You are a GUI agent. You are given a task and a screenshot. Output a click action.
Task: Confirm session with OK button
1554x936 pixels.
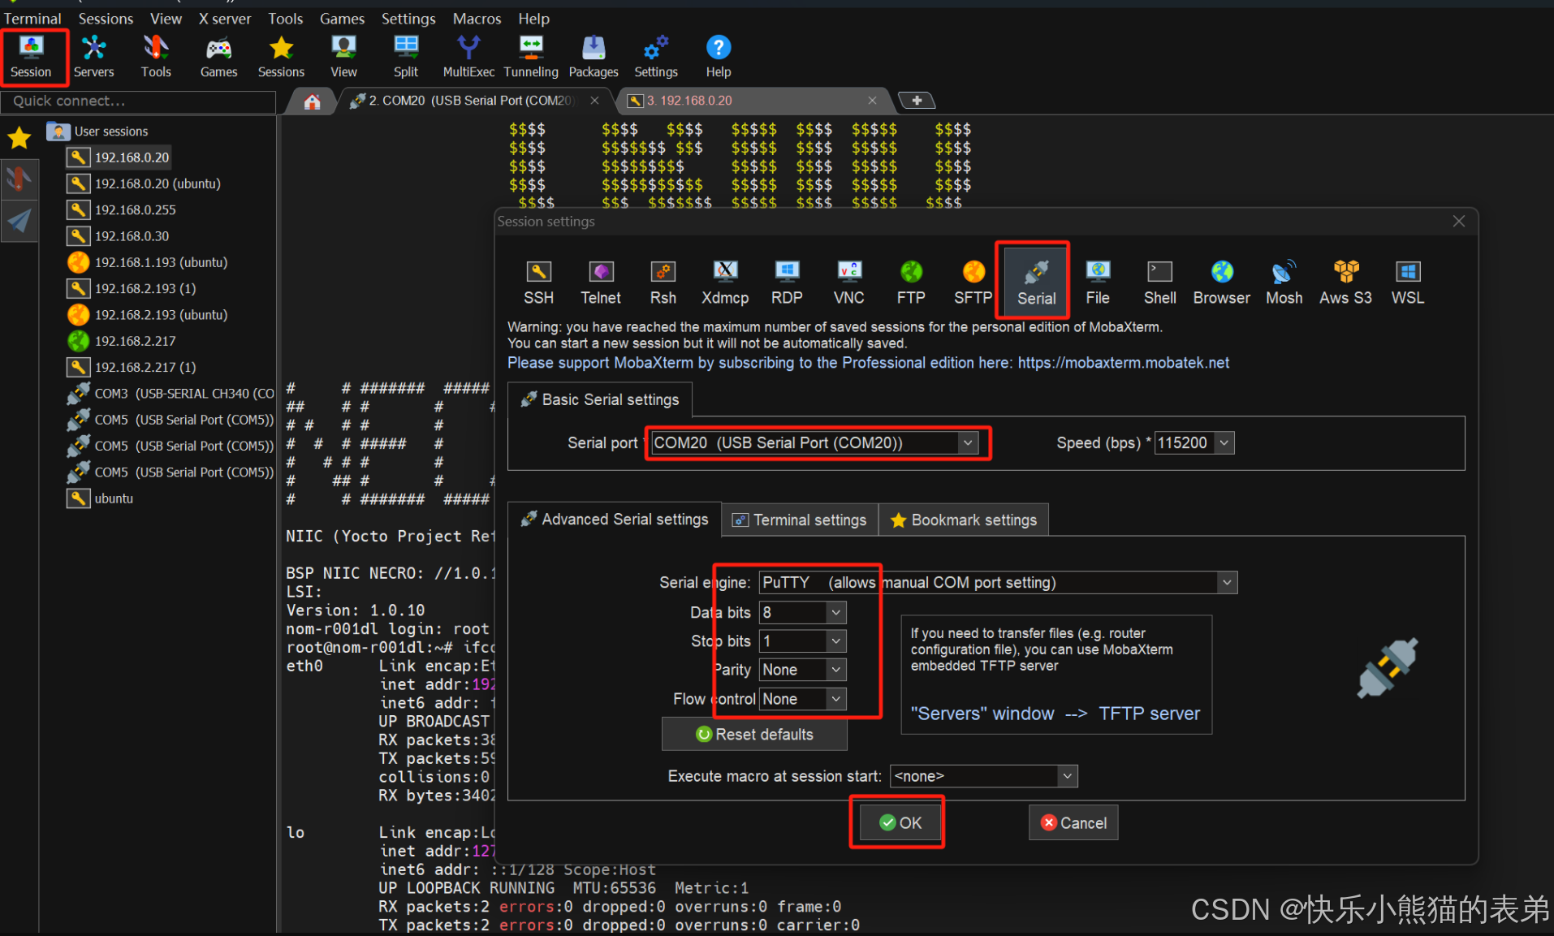coord(900,823)
